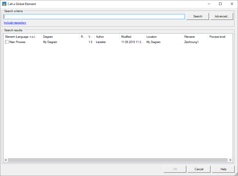Sort results by Location column
Screen dimensions: 238x176
tap(163, 37)
